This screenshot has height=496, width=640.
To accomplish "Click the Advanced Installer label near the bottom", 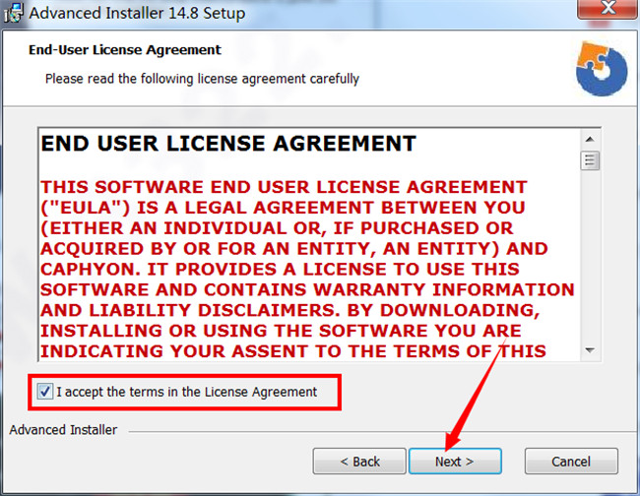I will (x=63, y=429).
